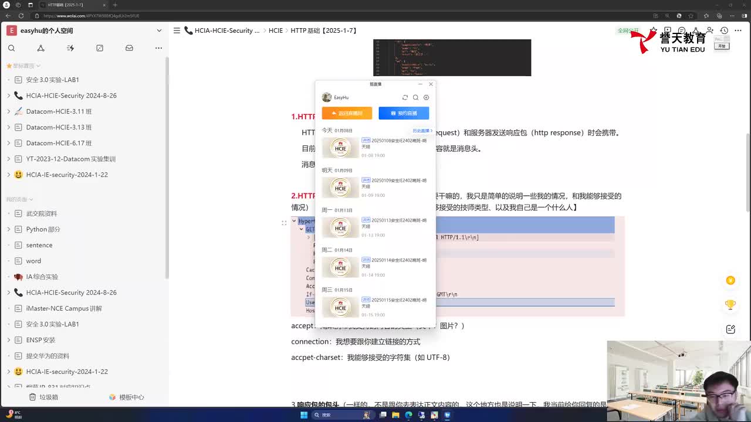Click the page history clock icon
This screenshot has width=751, height=422.
click(x=725, y=30)
